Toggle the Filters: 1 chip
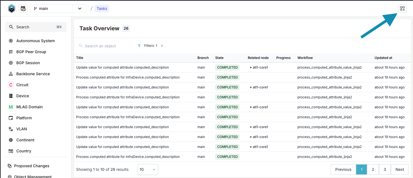Viewport: 413px width, 178px height. click(x=151, y=46)
